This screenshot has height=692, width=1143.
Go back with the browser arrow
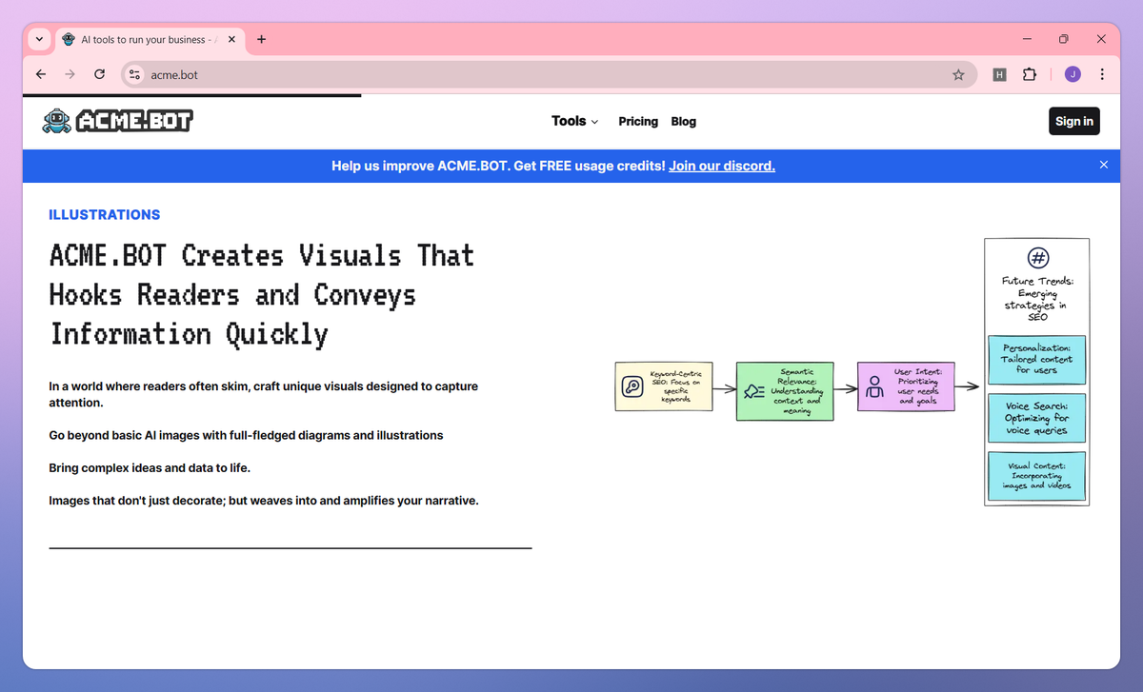(41, 74)
